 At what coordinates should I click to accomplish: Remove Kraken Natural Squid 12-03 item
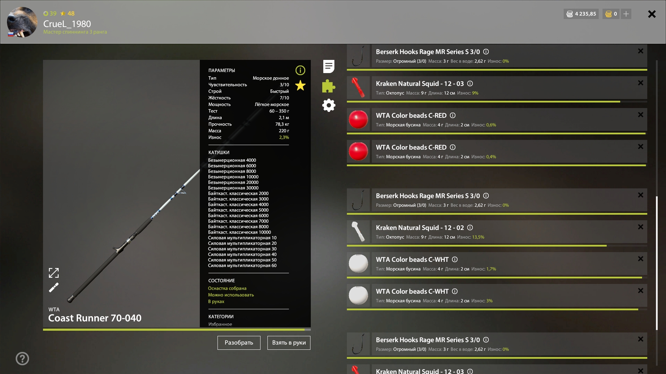click(x=640, y=83)
